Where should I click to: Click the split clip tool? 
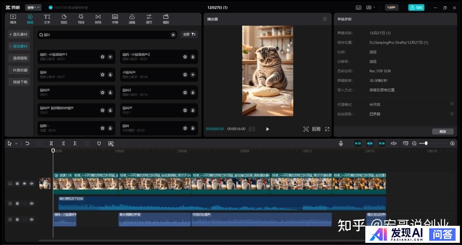point(51,143)
